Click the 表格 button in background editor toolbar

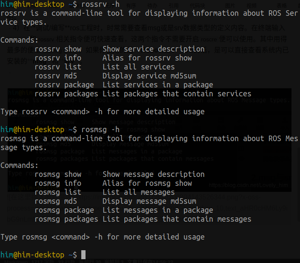(x=282, y=6)
